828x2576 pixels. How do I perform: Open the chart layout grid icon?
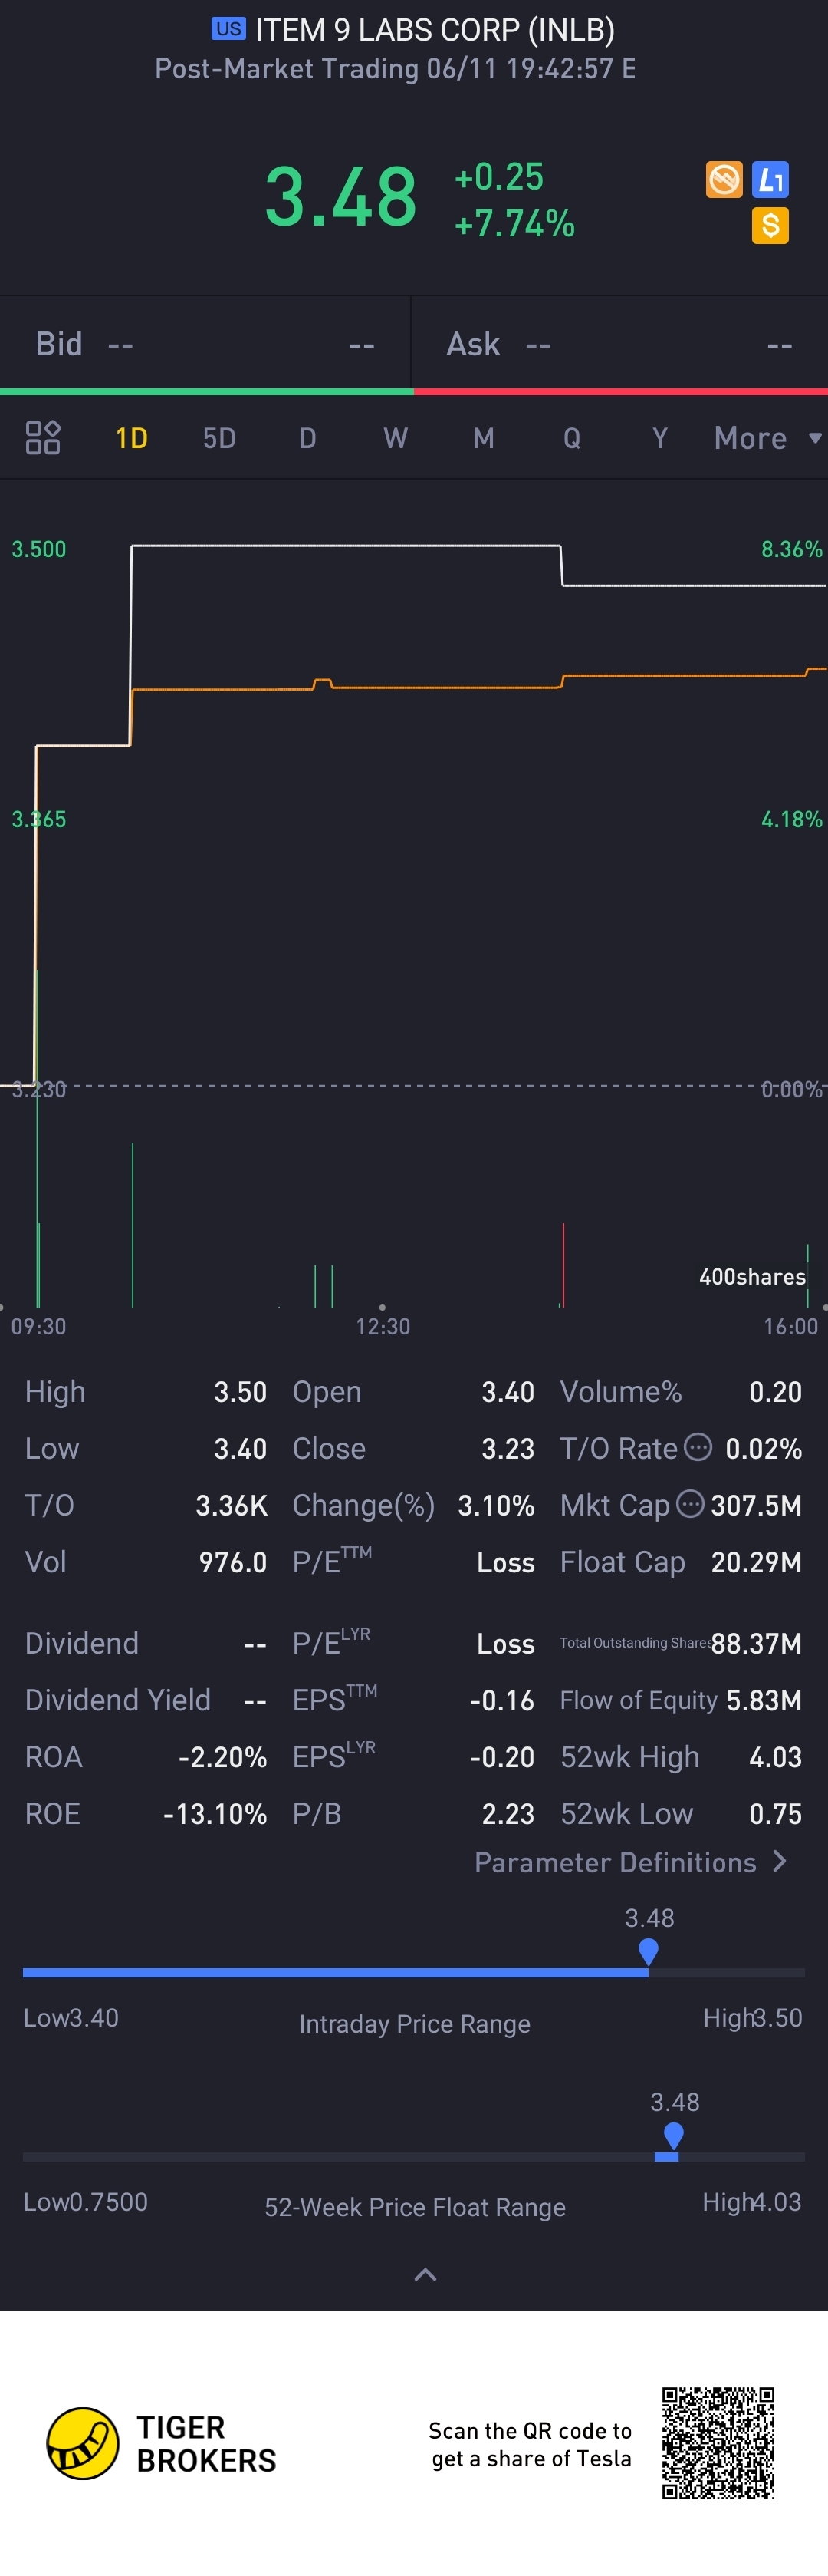click(43, 438)
